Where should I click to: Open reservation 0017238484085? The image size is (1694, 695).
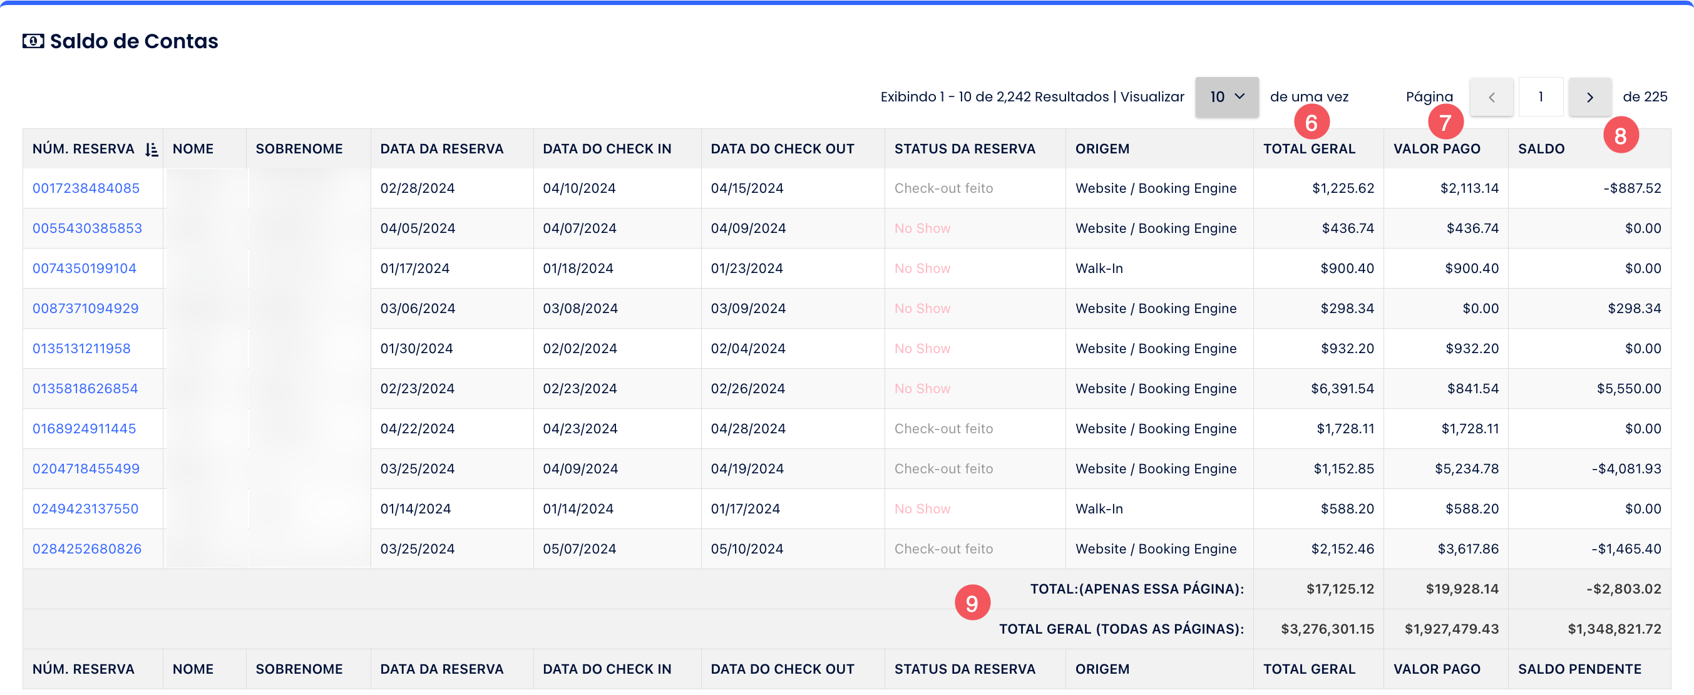pos(86,188)
